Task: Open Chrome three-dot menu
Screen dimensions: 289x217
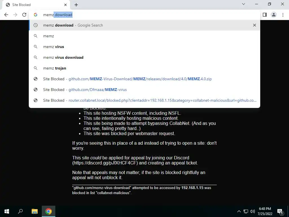Action: click(283, 15)
